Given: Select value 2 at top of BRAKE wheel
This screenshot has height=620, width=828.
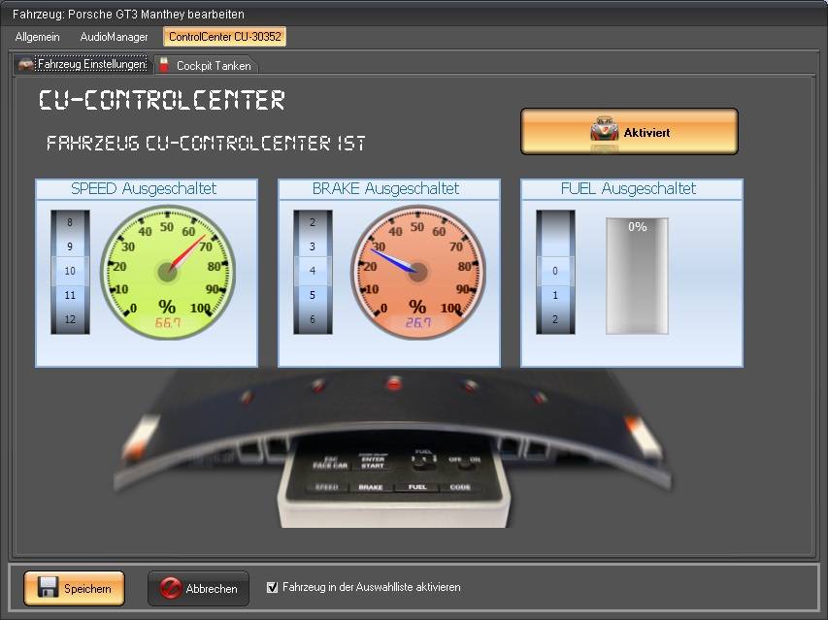Looking at the screenshot, I should pos(313,222).
